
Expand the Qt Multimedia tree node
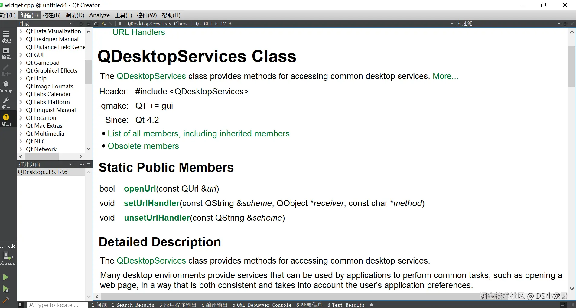click(x=21, y=133)
